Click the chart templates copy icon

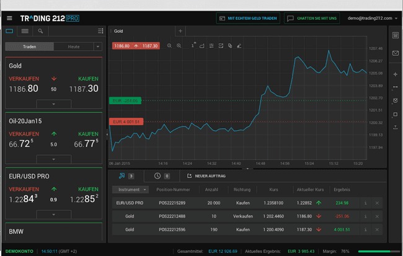coord(230,46)
